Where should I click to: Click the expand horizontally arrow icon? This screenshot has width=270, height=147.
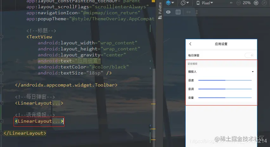[189, 12]
